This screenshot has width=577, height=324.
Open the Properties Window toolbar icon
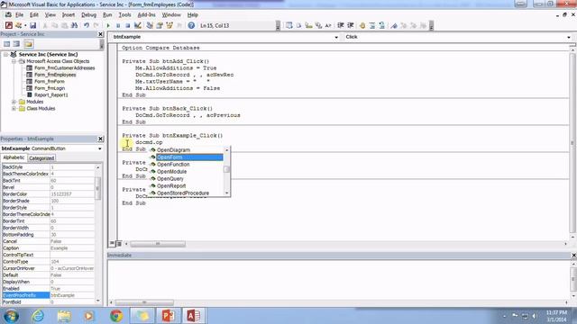[x=160, y=25]
